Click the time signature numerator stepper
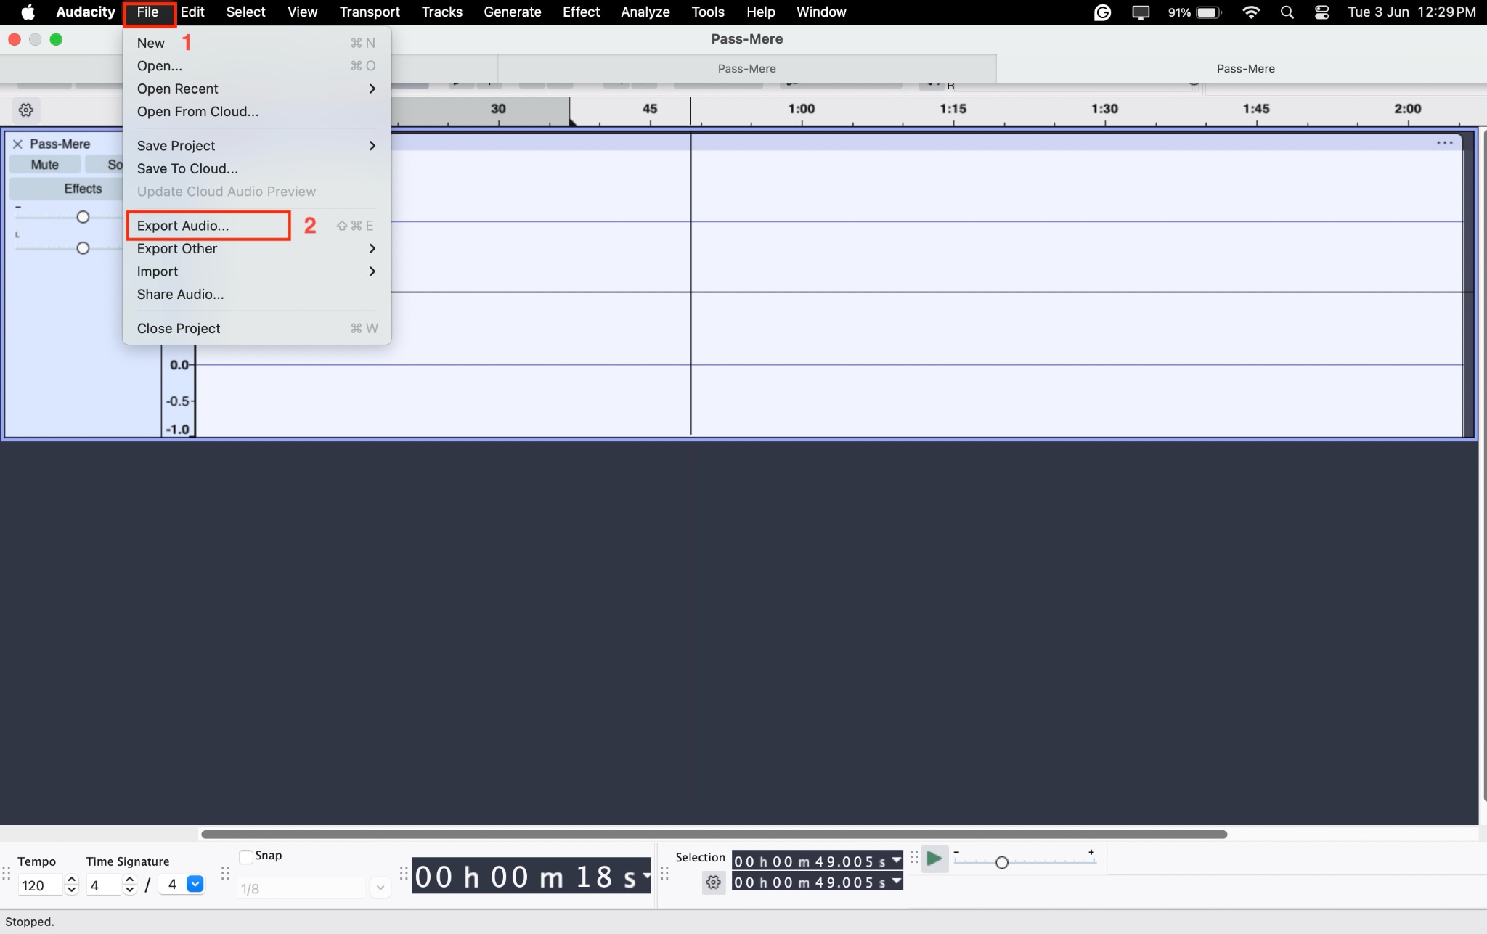 pos(129,885)
